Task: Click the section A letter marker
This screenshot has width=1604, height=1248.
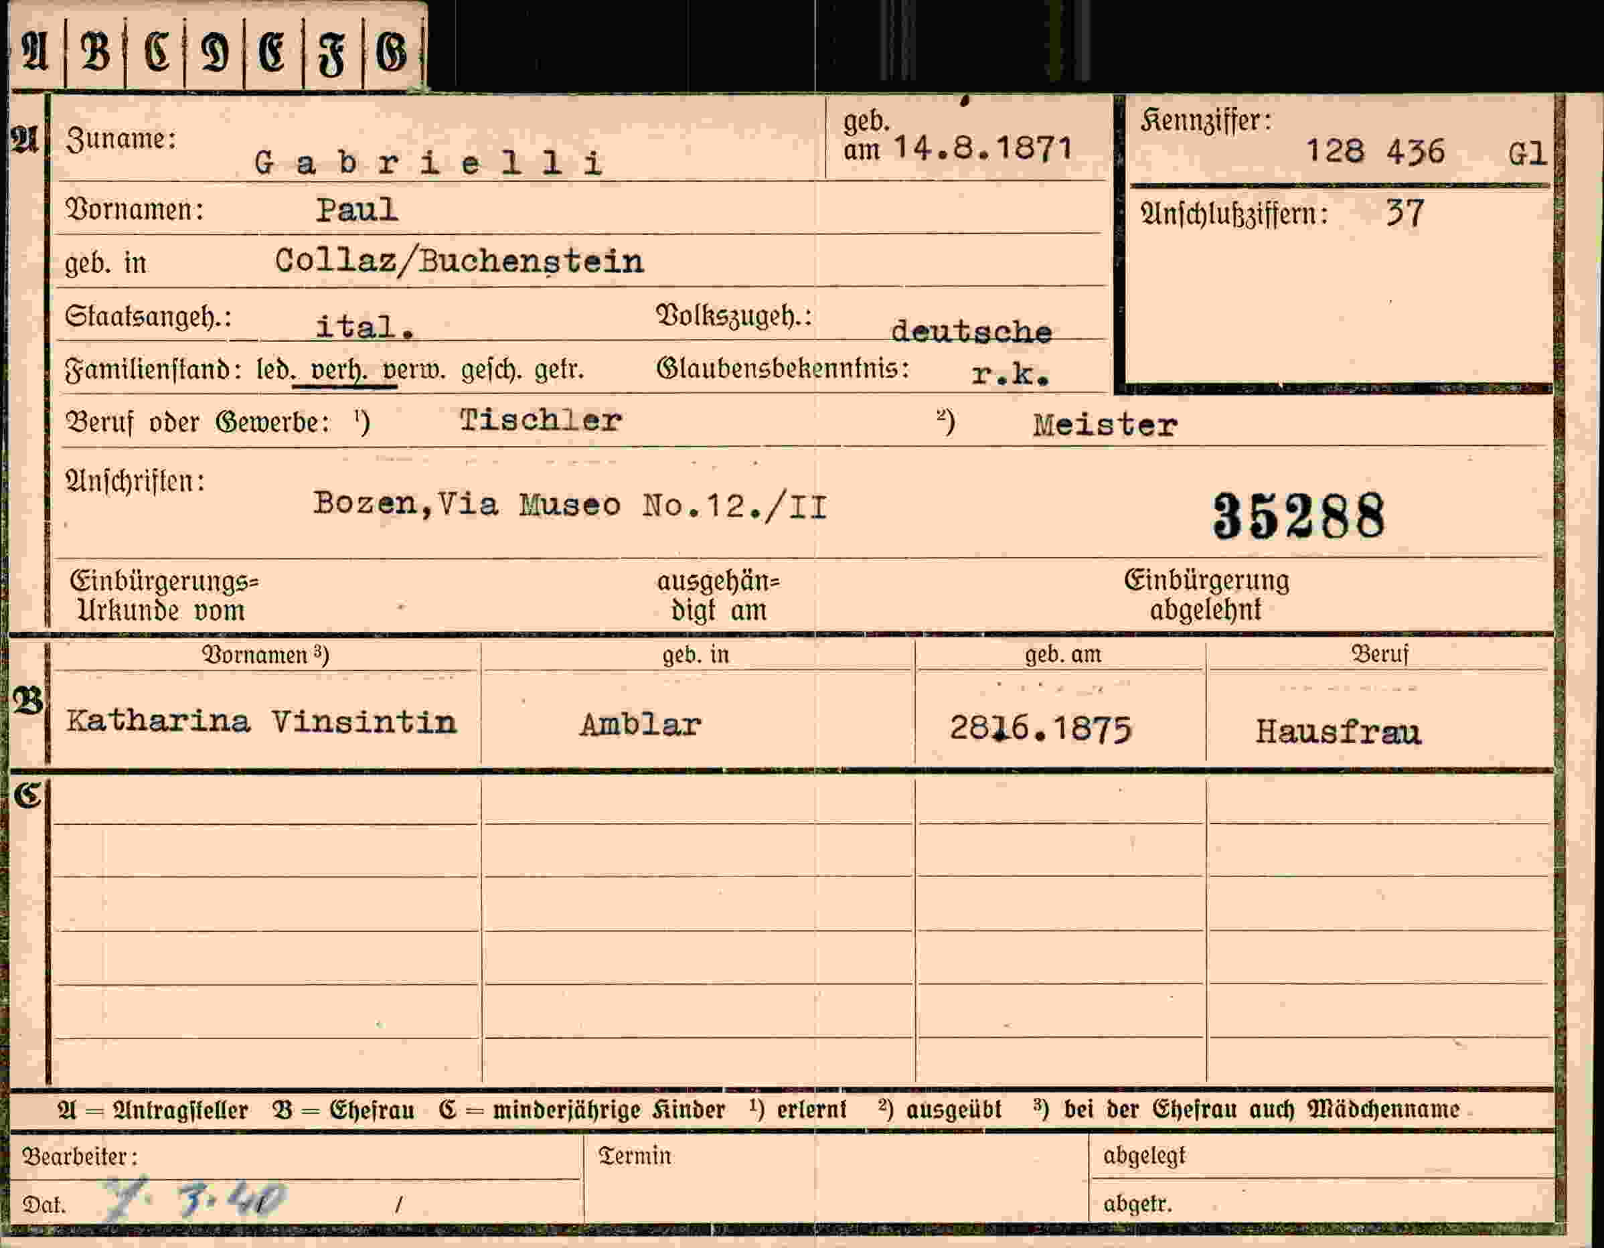Action: tap(24, 139)
